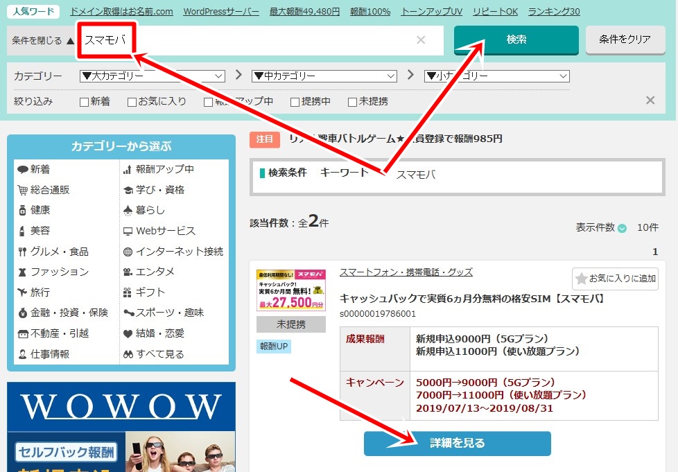Click the スポーツ・趣味 dumbbell icon
Screen dimensions: 678x472
coord(128,313)
